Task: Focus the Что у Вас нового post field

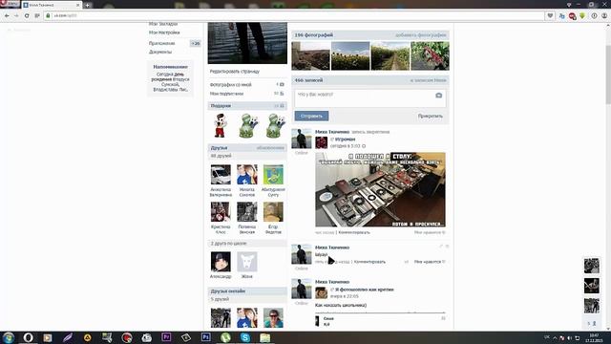Action: click(370, 98)
